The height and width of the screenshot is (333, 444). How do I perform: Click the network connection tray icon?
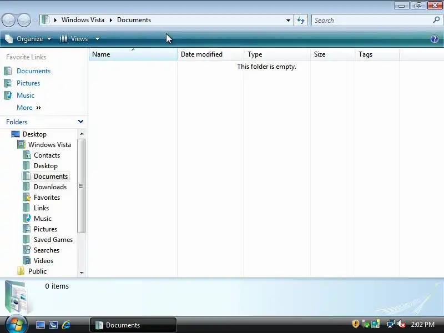pyautogui.click(x=391, y=324)
